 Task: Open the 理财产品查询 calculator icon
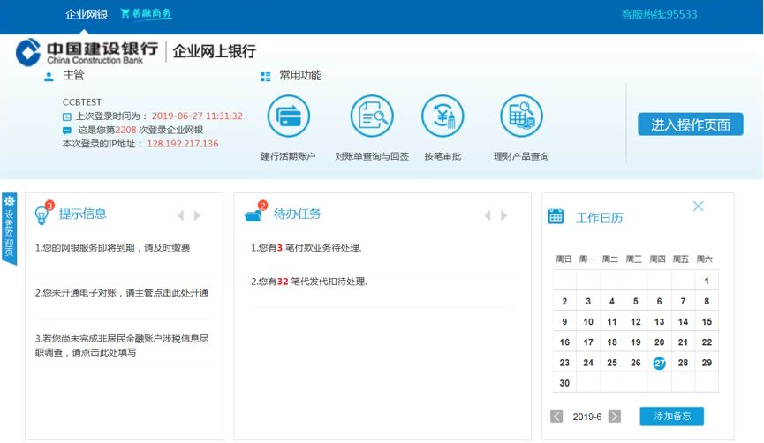521,116
